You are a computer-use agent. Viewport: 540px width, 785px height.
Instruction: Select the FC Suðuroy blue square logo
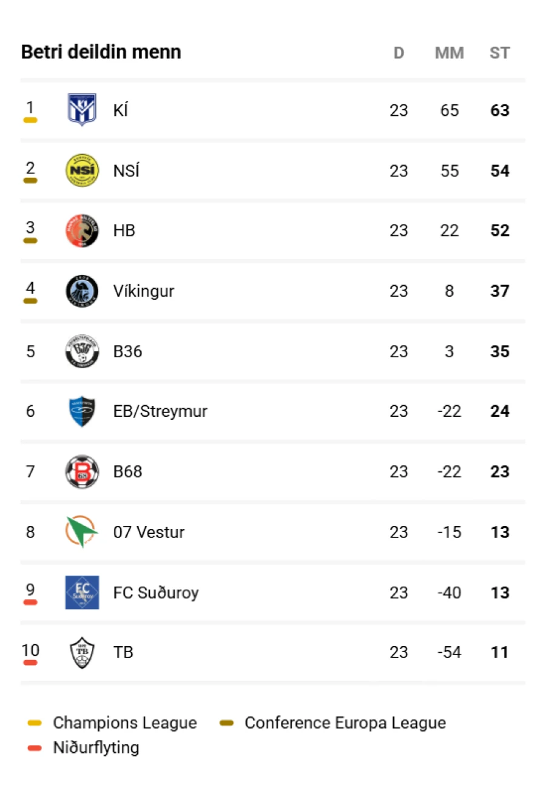[x=82, y=592]
